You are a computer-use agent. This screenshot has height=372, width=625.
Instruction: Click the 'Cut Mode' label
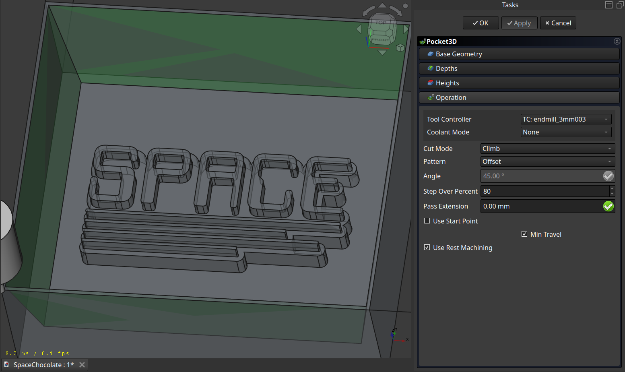[x=438, y=149]
